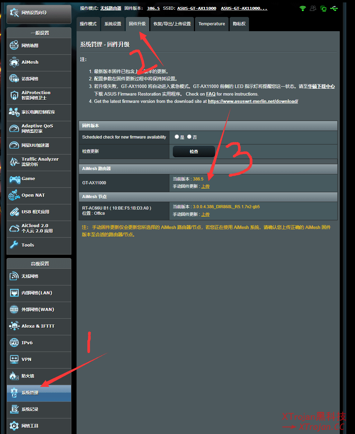
Task: Click the guest users status icon
Action: coord(313,8)
